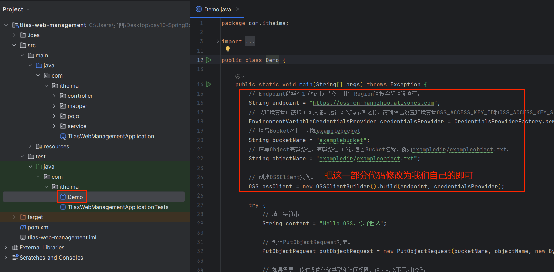This screenshot has width=554, height=272.
Task: Collapse the src folder
Action: 14,45
